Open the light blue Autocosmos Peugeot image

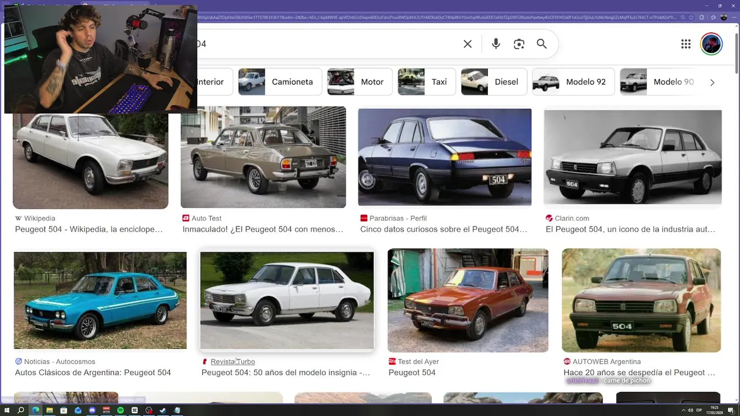[100, 300]
